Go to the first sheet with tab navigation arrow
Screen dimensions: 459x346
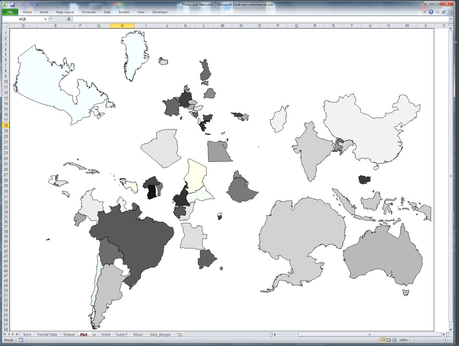[5, 335]
